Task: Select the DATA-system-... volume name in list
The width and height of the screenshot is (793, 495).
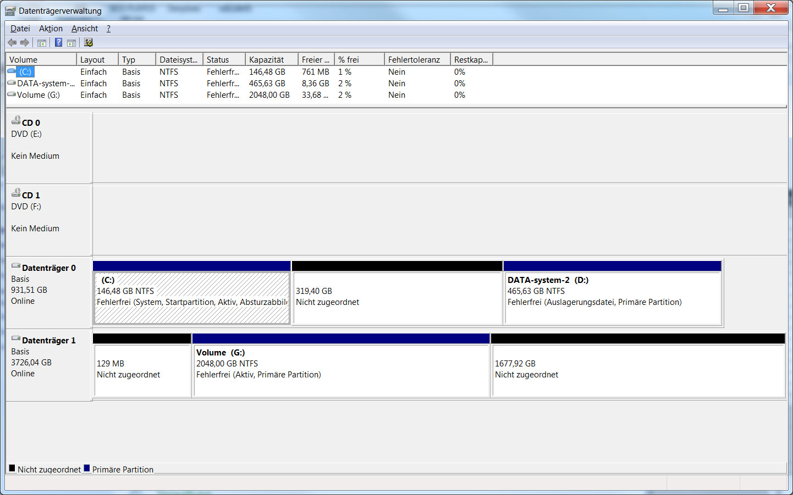Action: coord(46,83)
